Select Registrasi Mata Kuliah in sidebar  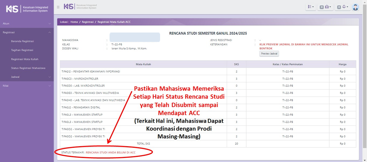(25, 59)
